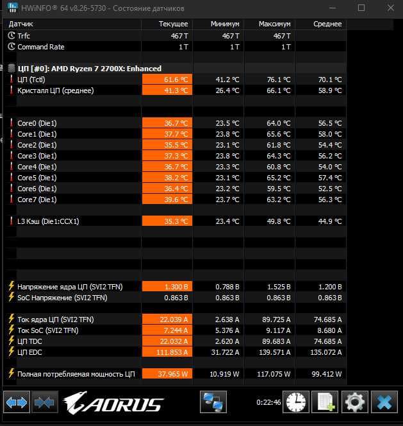
Task: Click thermometer icon next to Core4 (Die1)
Action: point(11,167)
